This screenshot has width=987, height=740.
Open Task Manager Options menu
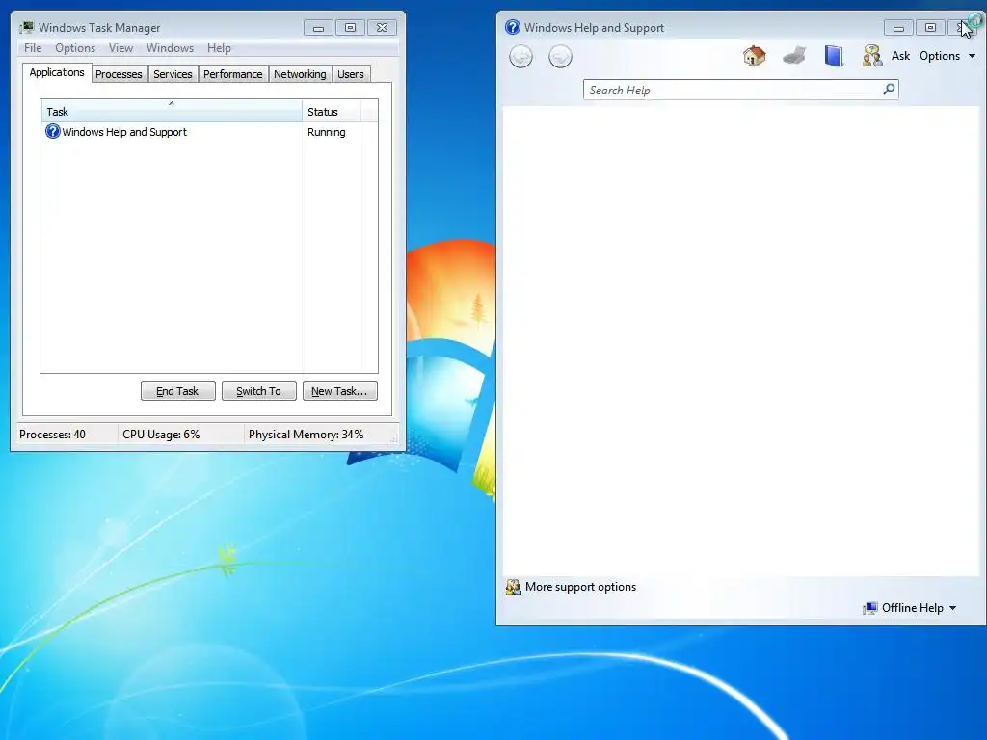click(x=75, y=48)
